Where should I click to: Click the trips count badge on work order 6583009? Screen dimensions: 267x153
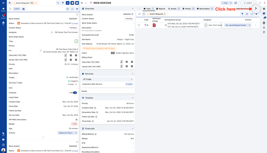tap(76, 41)
